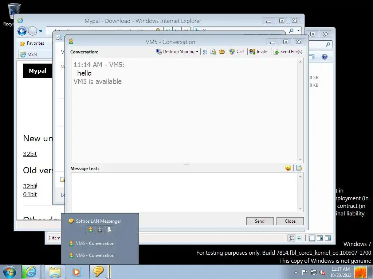Click the message history notebook icon
Image resolution: width=373 pixels, height=279 pixels.
click(205, 52)
